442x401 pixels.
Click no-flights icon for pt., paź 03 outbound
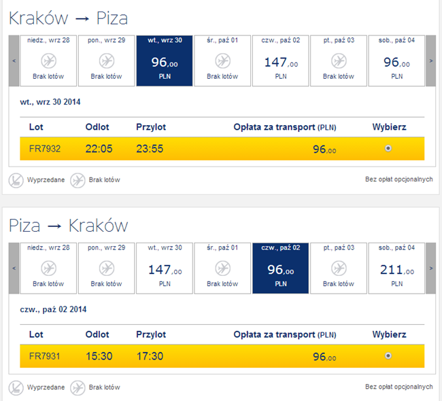click(339, 60)
